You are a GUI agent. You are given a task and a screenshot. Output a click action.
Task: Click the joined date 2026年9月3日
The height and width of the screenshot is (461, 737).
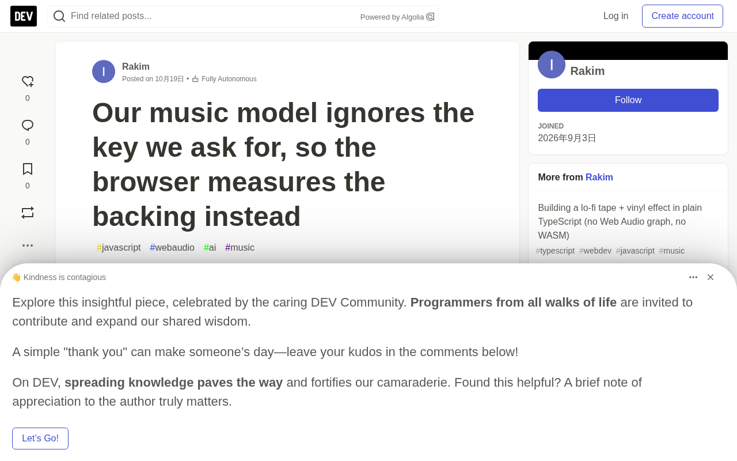(x=567, y=138)
